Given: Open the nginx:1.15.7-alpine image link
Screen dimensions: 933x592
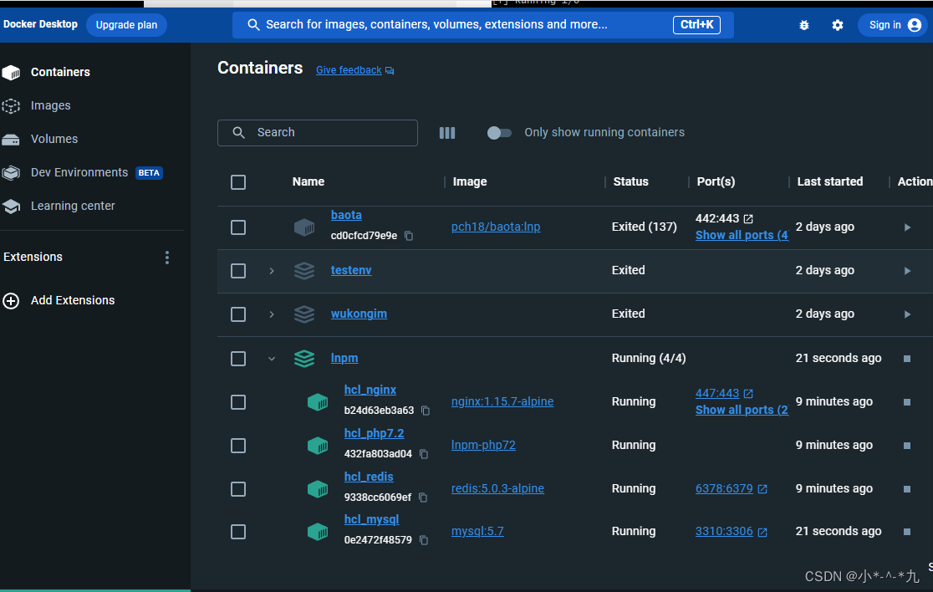Looking at the screenshot, I should [x=502, y=401].
